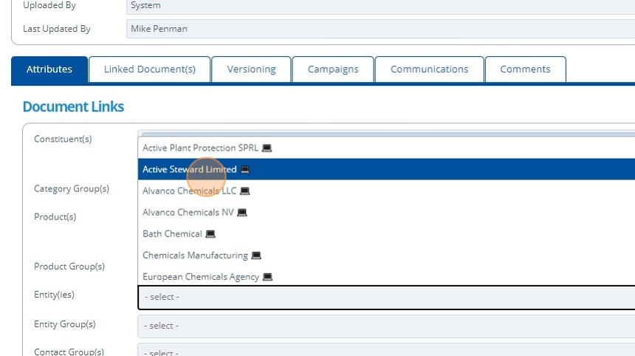Select Alvanco Chemicals NV option
The image size is (635, 356).
coord(386,212)
